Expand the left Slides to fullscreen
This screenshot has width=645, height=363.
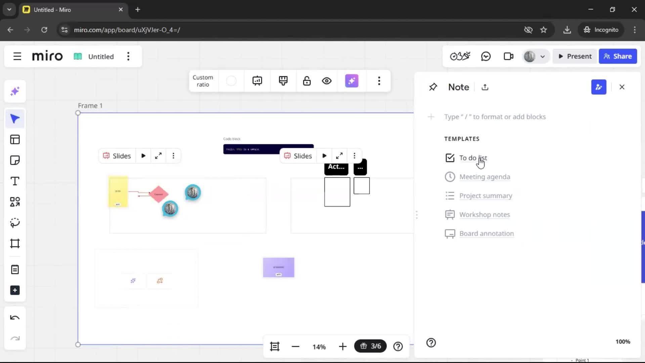click(x=158, y=156)
